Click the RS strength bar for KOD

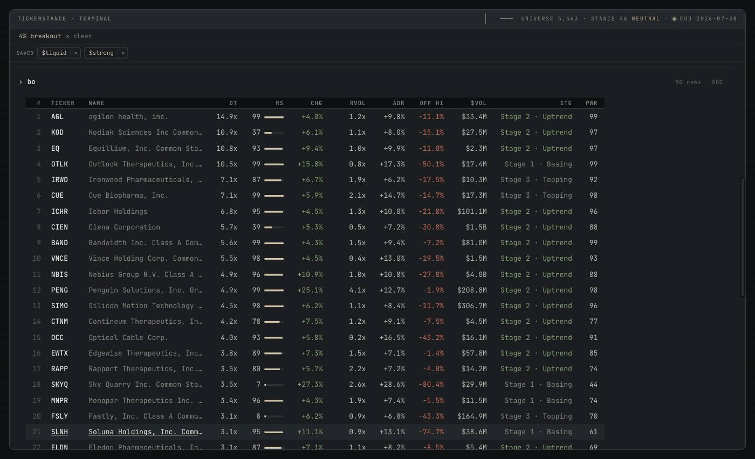[274, 133]
